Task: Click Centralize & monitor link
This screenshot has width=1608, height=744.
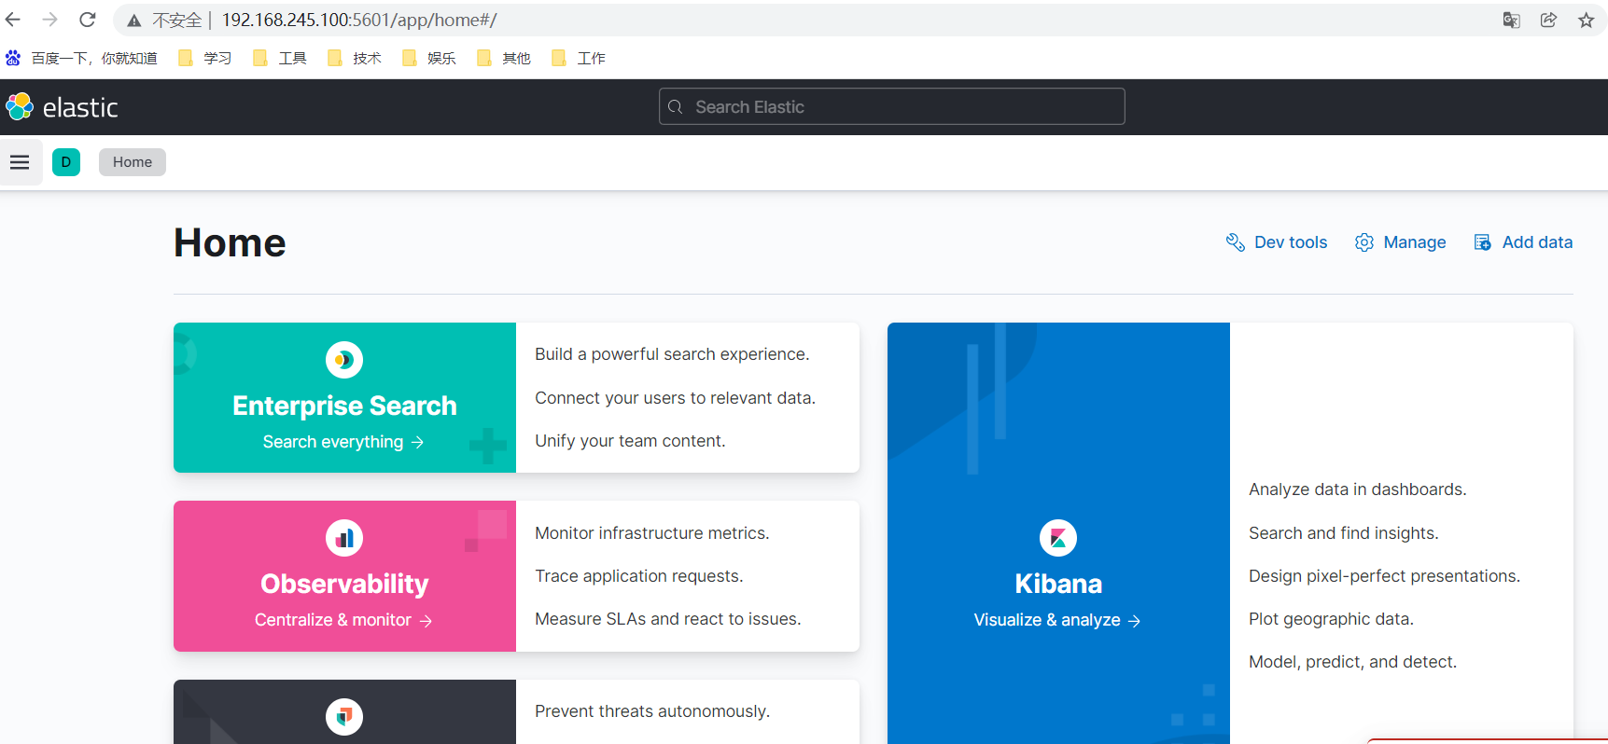Action: coord(343,620)
